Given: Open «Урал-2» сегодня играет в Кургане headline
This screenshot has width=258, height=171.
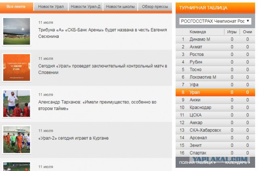Looking at the screenshot, I should tap(73, 138).
